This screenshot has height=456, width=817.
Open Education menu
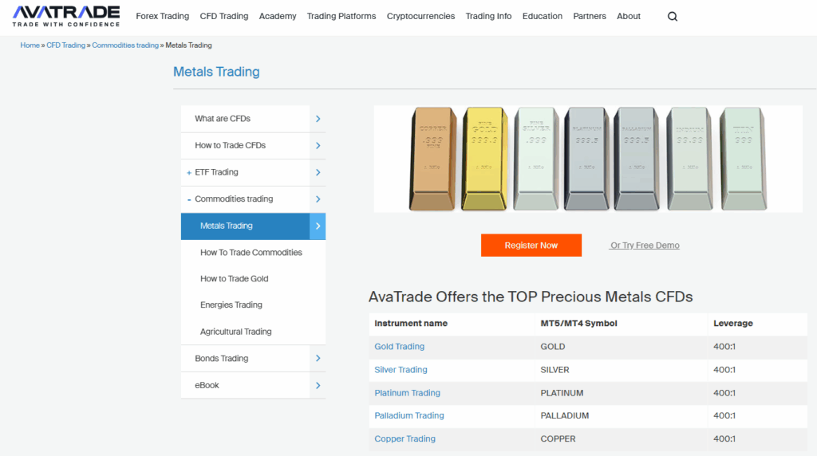543,16
